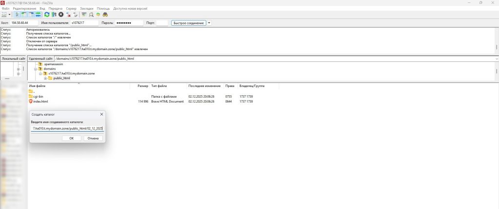Expand the public_html tree node
Image resolution: width=499 pixels, height=209 pixels.
[x=45, y=78]
